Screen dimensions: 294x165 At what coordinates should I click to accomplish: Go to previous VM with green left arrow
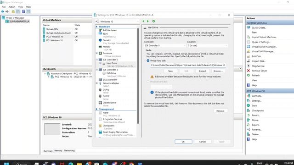(x=143, y=22)
